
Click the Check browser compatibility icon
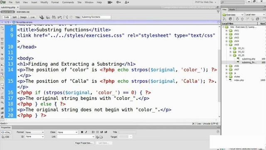pos(59,17)
